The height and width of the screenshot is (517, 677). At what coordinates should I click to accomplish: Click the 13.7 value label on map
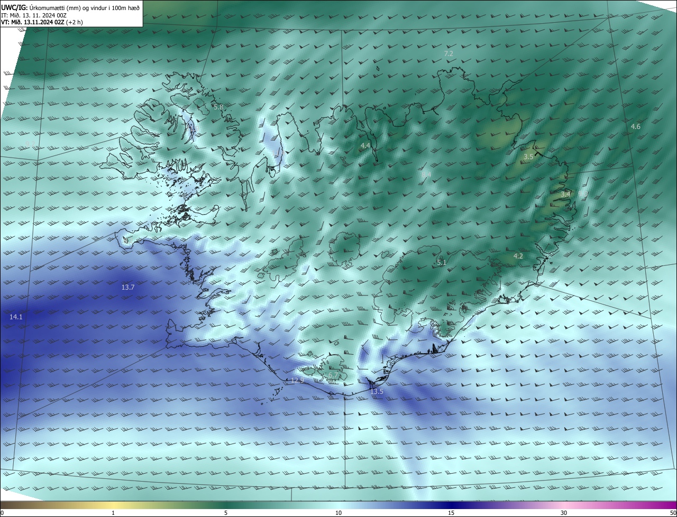128,288
